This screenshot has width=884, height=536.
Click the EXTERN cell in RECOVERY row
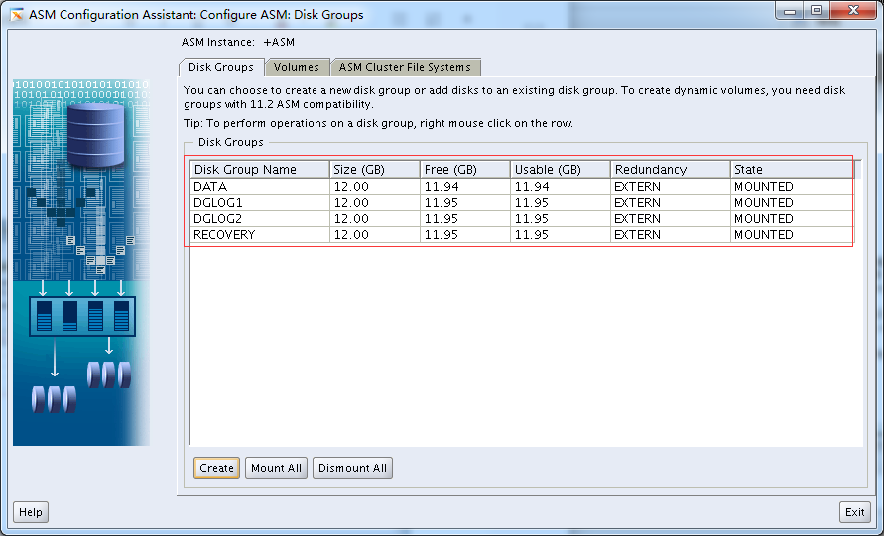coord(671,234)
